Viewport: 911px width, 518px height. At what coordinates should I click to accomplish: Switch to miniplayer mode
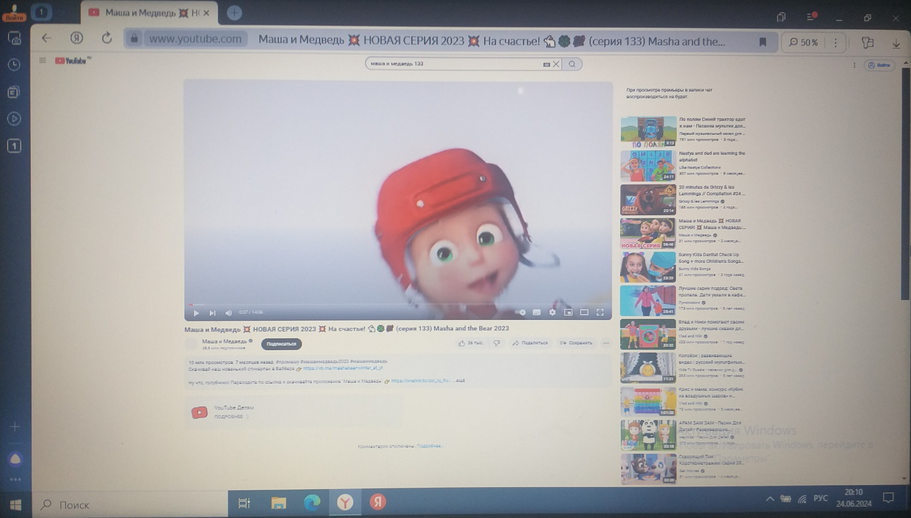point(568,312)
